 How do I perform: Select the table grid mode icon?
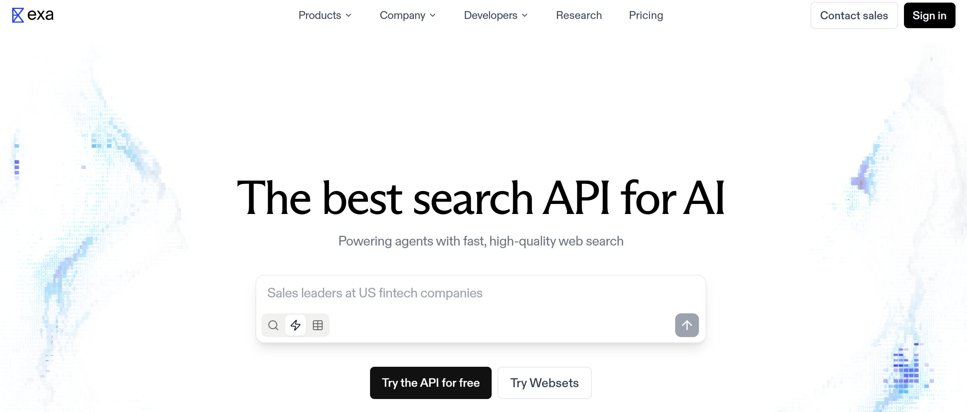coord(318,325)
